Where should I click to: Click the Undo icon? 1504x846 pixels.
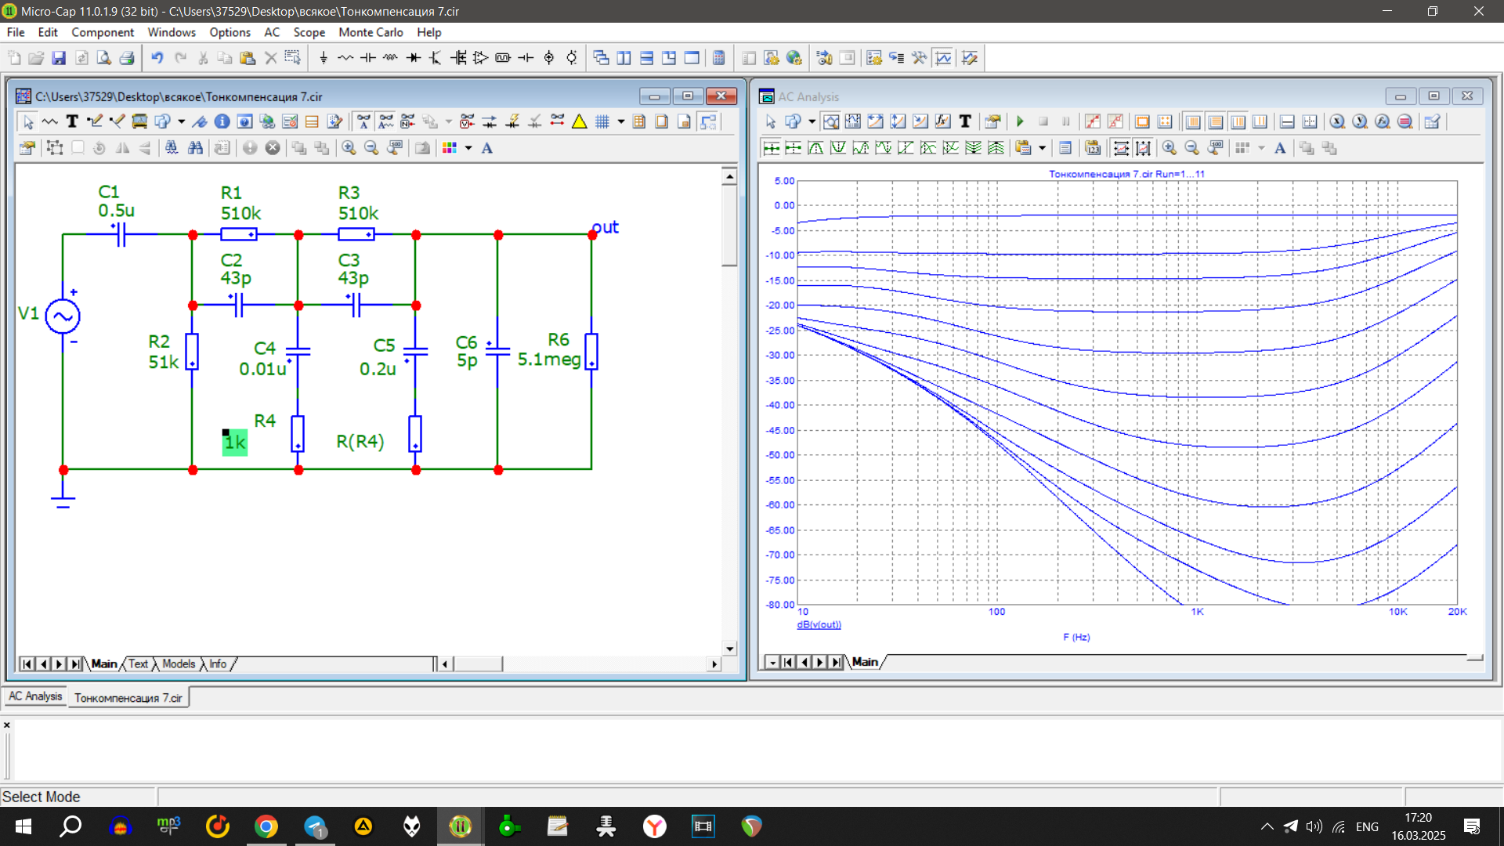pos(157,58)
